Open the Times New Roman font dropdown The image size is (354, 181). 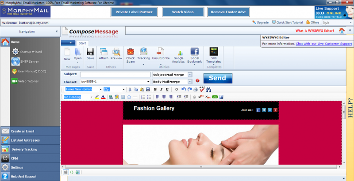tap(100, 89)
